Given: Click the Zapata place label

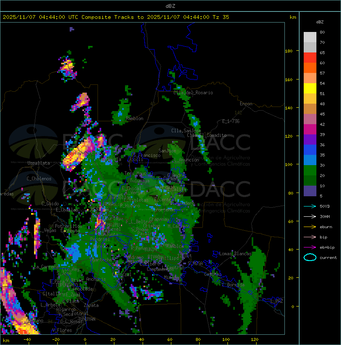Looking at the screenshot, I should [91, 305].
